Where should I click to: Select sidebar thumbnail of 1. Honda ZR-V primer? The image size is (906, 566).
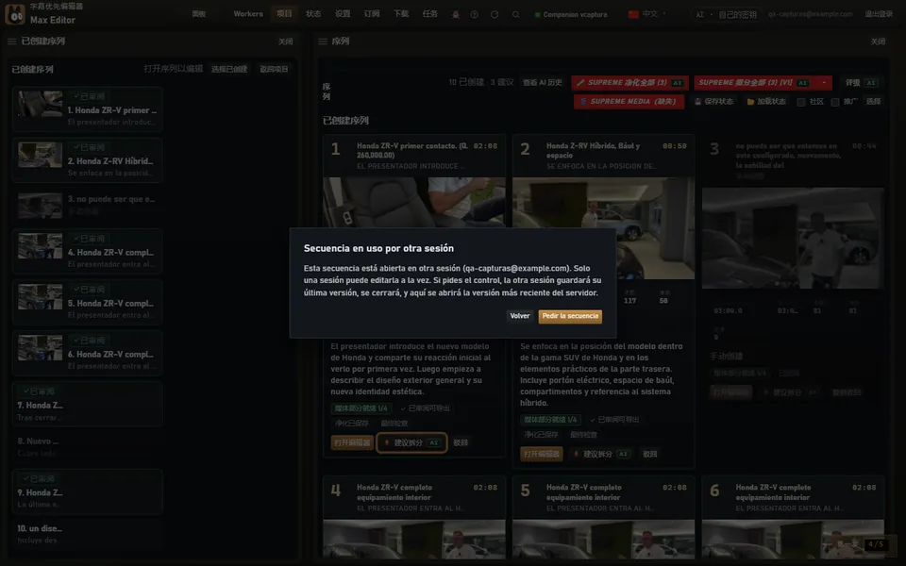(40, 104)
